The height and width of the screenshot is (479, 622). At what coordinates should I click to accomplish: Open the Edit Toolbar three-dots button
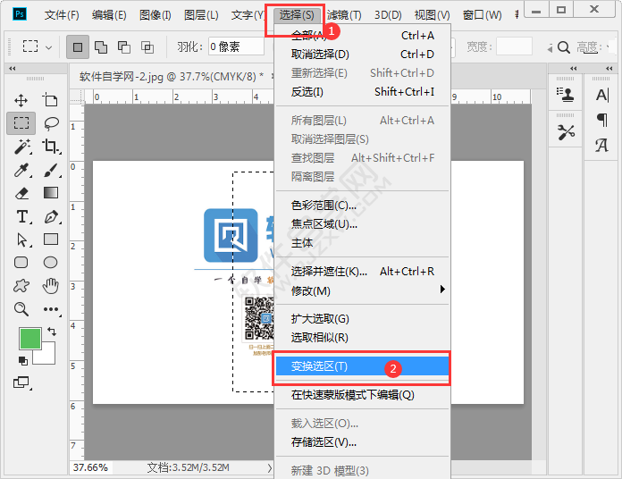(x=51, y=309)
